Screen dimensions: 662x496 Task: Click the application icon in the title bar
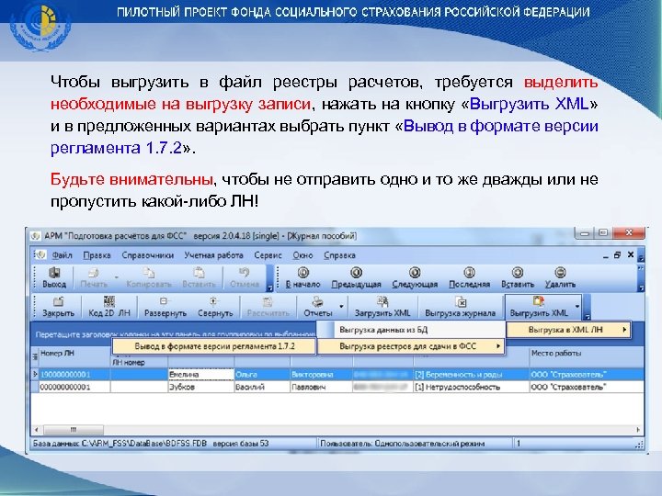pyautogui.click(x=36, y=236)
